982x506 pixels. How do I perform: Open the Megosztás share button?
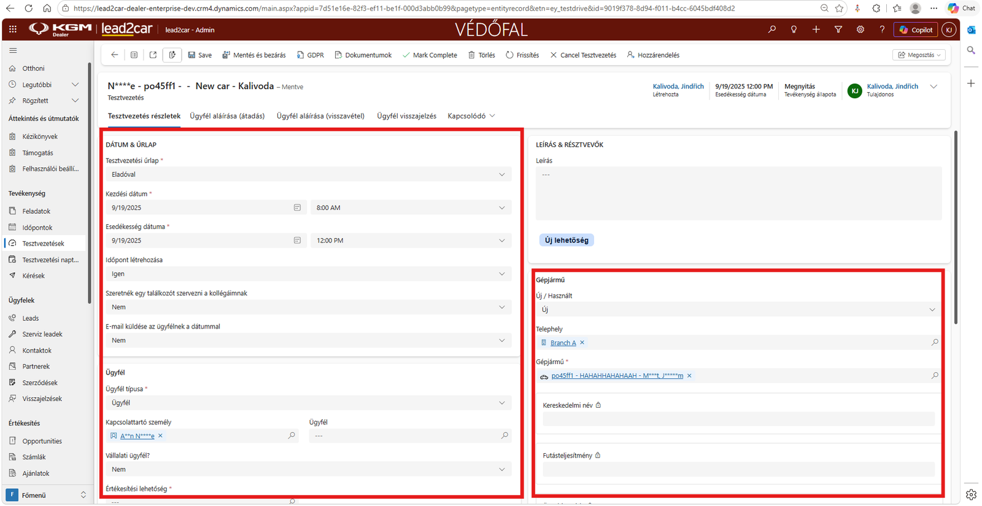[919, 55]
